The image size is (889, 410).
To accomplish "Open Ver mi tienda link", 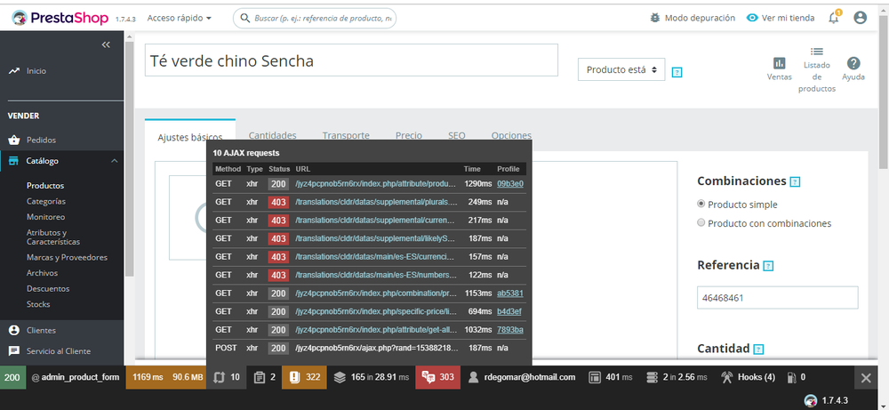I will point(781,18).
